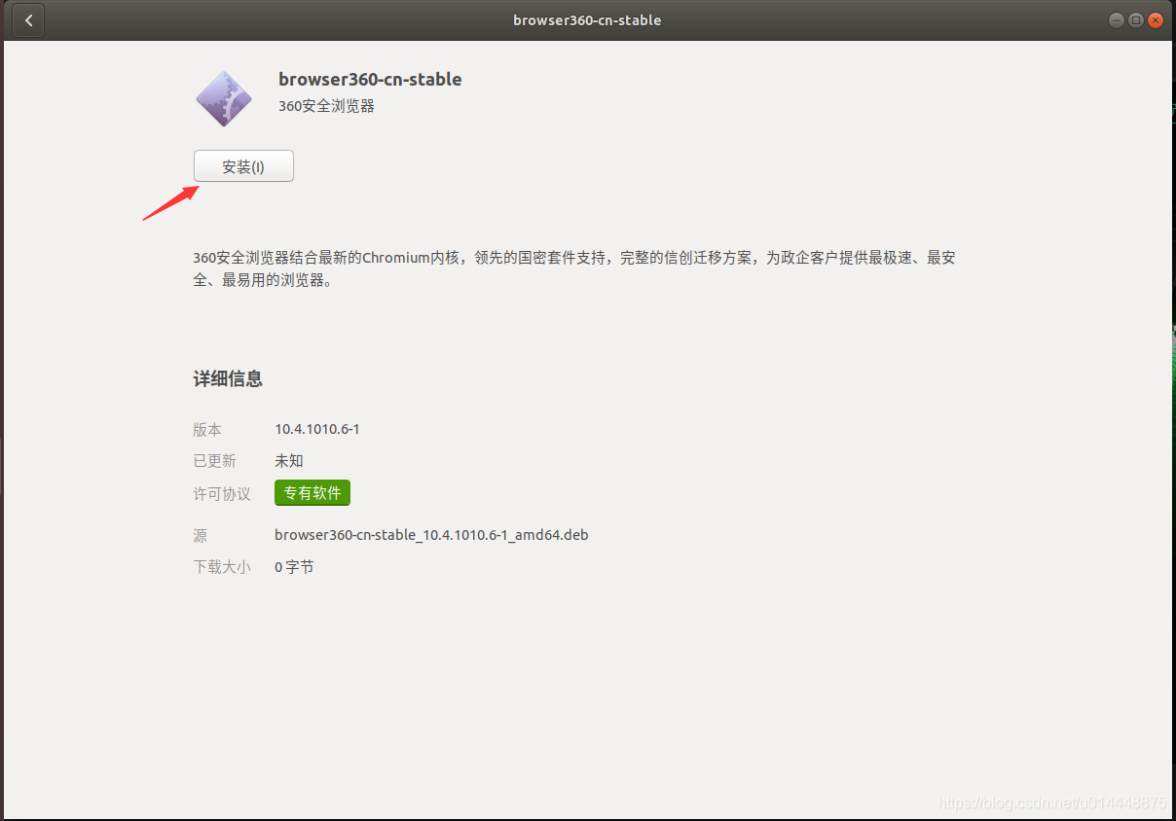Click the 0 字节 download size value
This screenshot has width=1176, height=821.
(x=294, y=567)
